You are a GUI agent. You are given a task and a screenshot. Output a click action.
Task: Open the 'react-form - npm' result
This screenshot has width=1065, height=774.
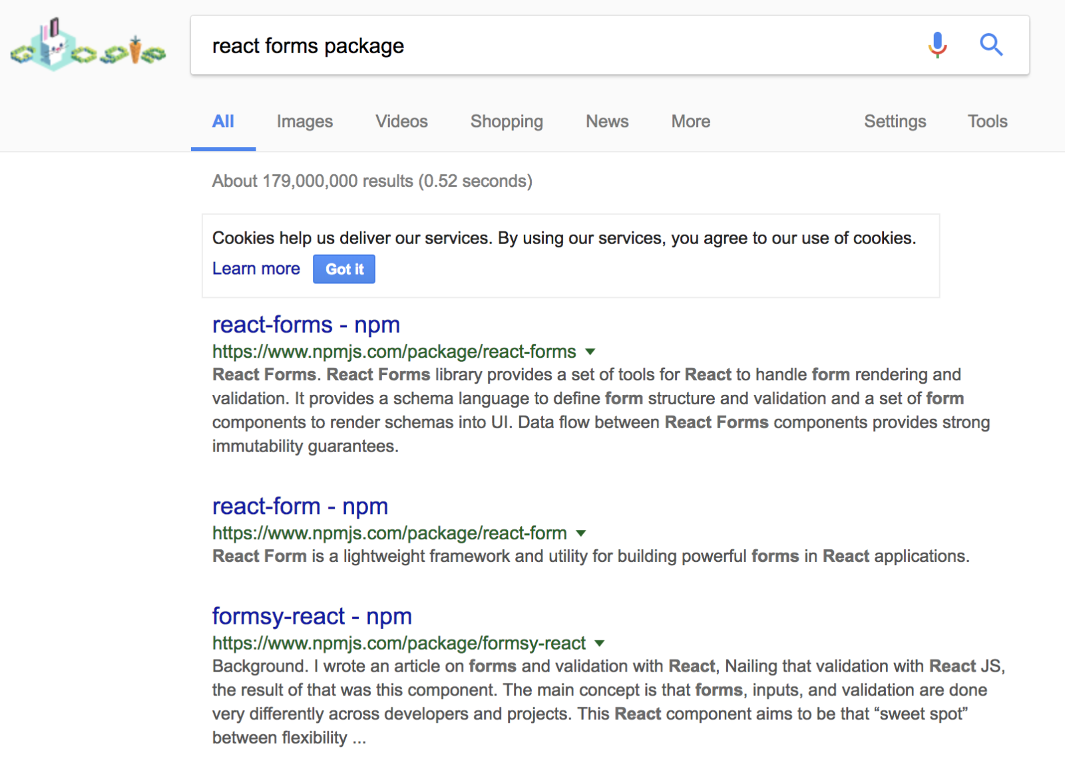tap(300, 506)
